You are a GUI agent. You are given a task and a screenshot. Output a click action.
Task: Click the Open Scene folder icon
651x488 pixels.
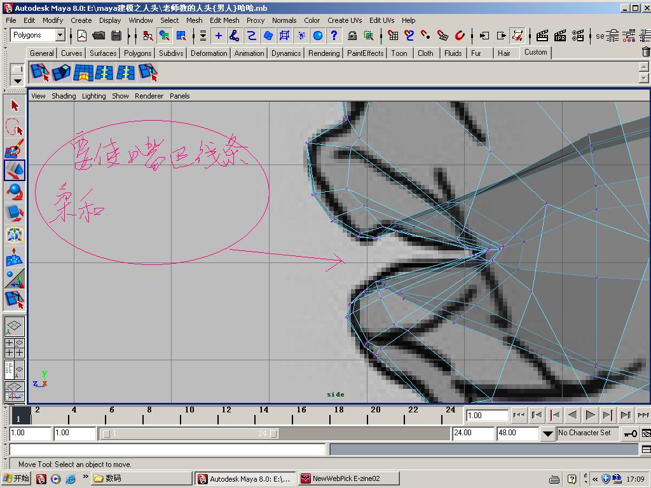click(x=99, y=36)
